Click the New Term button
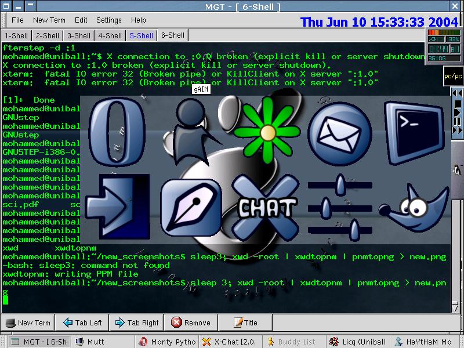Screen dimensions: 464x348 pyautogui.click(x=28, y=323)
